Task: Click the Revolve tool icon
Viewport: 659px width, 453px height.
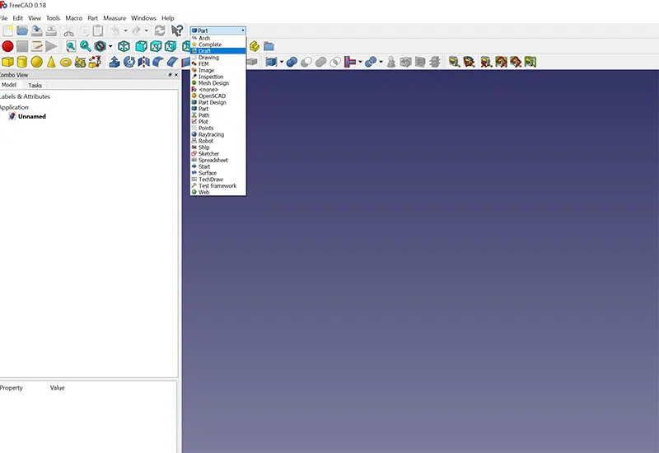Action: pos(129,62)
